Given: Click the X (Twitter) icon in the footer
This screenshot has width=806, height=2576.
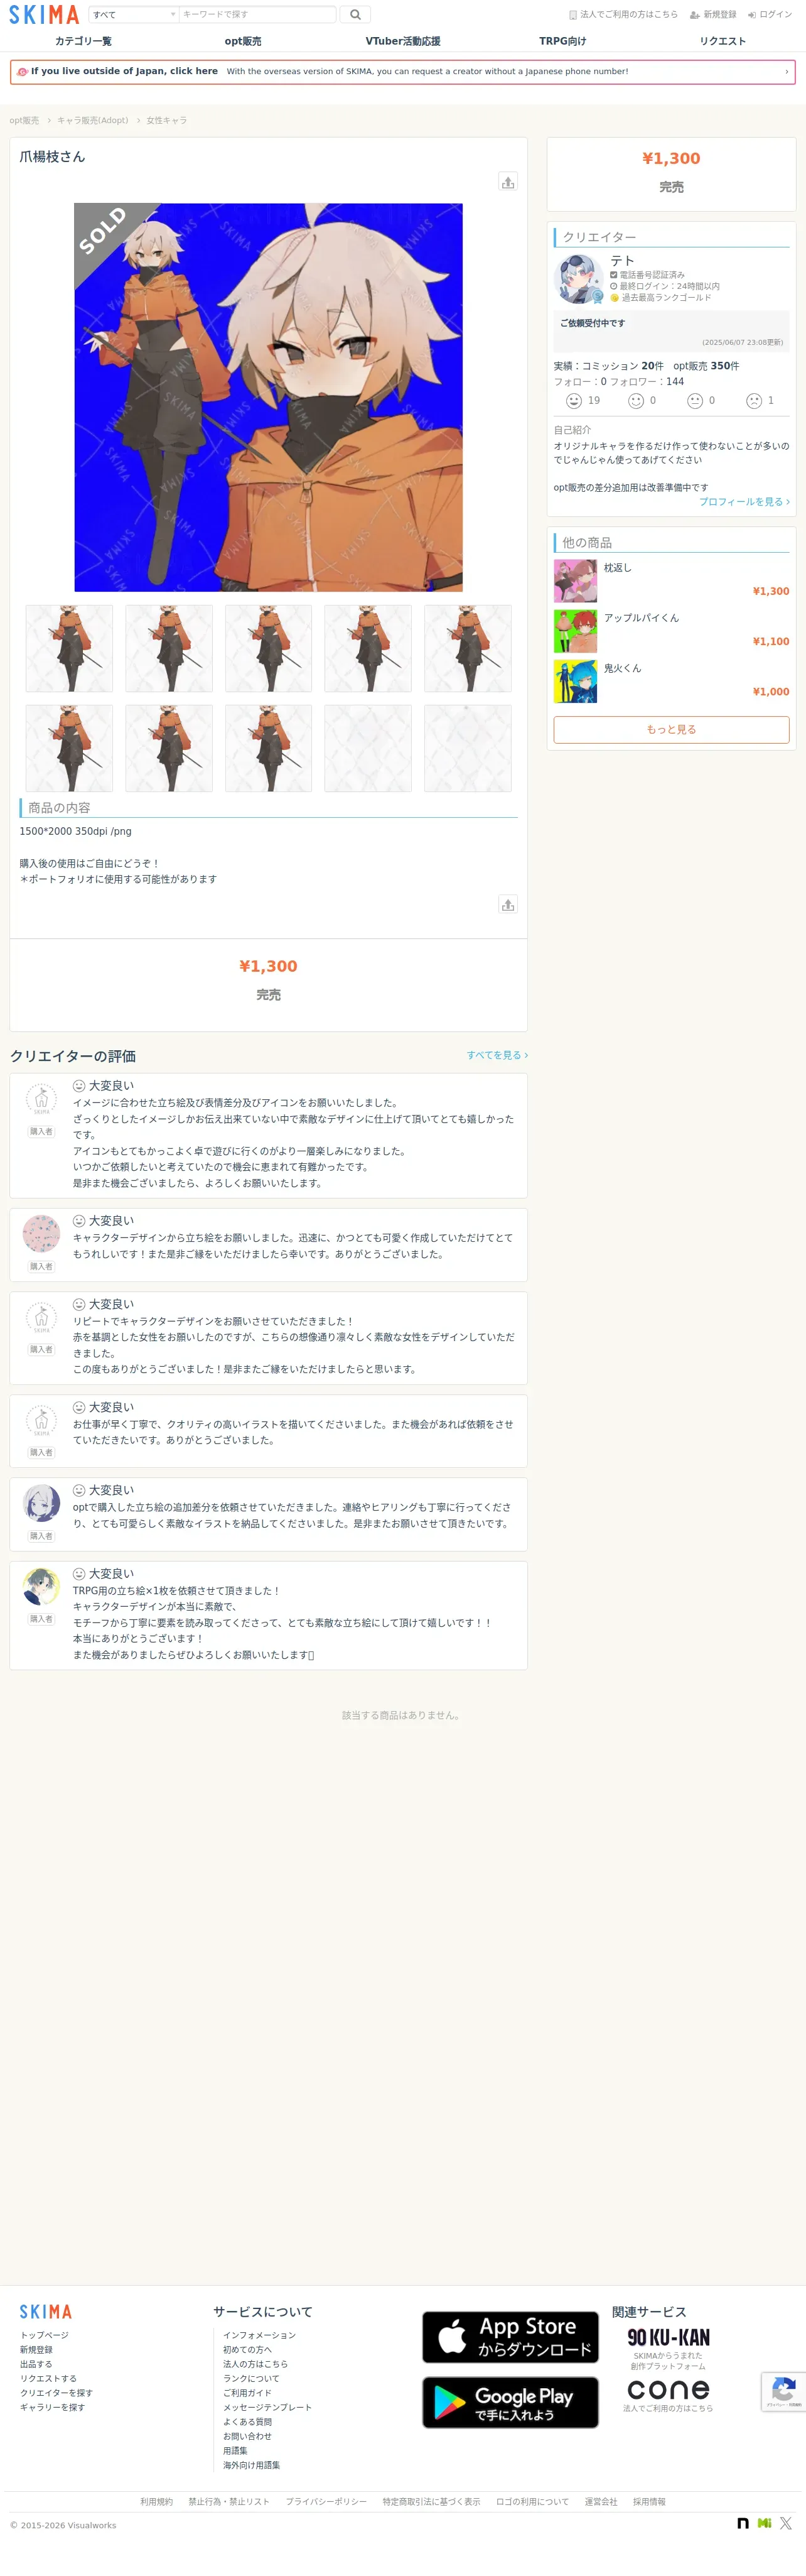Looking at the screenshot, I should (x=786, y=2523).
